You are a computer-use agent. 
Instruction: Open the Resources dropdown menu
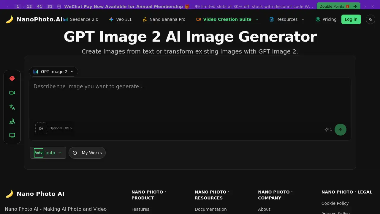[x=286, y=19]
